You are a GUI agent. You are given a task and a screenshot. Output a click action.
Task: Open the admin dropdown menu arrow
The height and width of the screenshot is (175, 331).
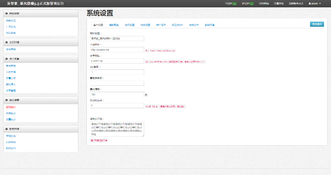click(320, 3)
